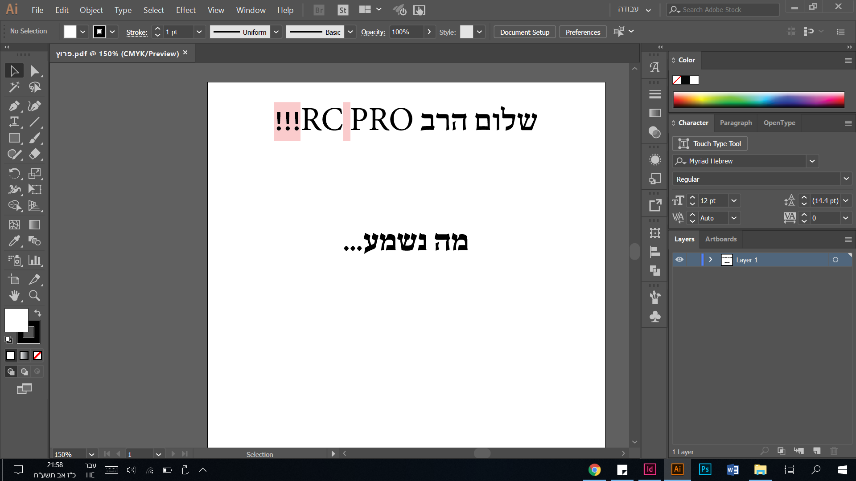Activate the Zoom tool
Viewport: 856px width, 481px height.
pos(34,296)
